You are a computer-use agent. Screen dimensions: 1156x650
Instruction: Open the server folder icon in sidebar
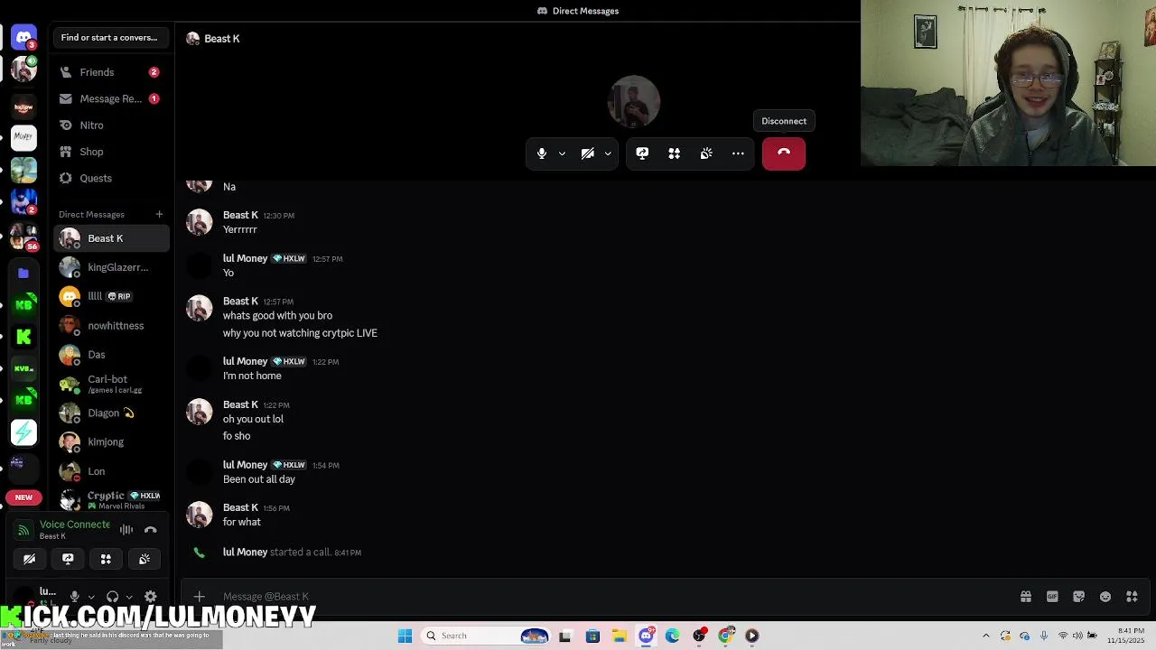[23, 273]
